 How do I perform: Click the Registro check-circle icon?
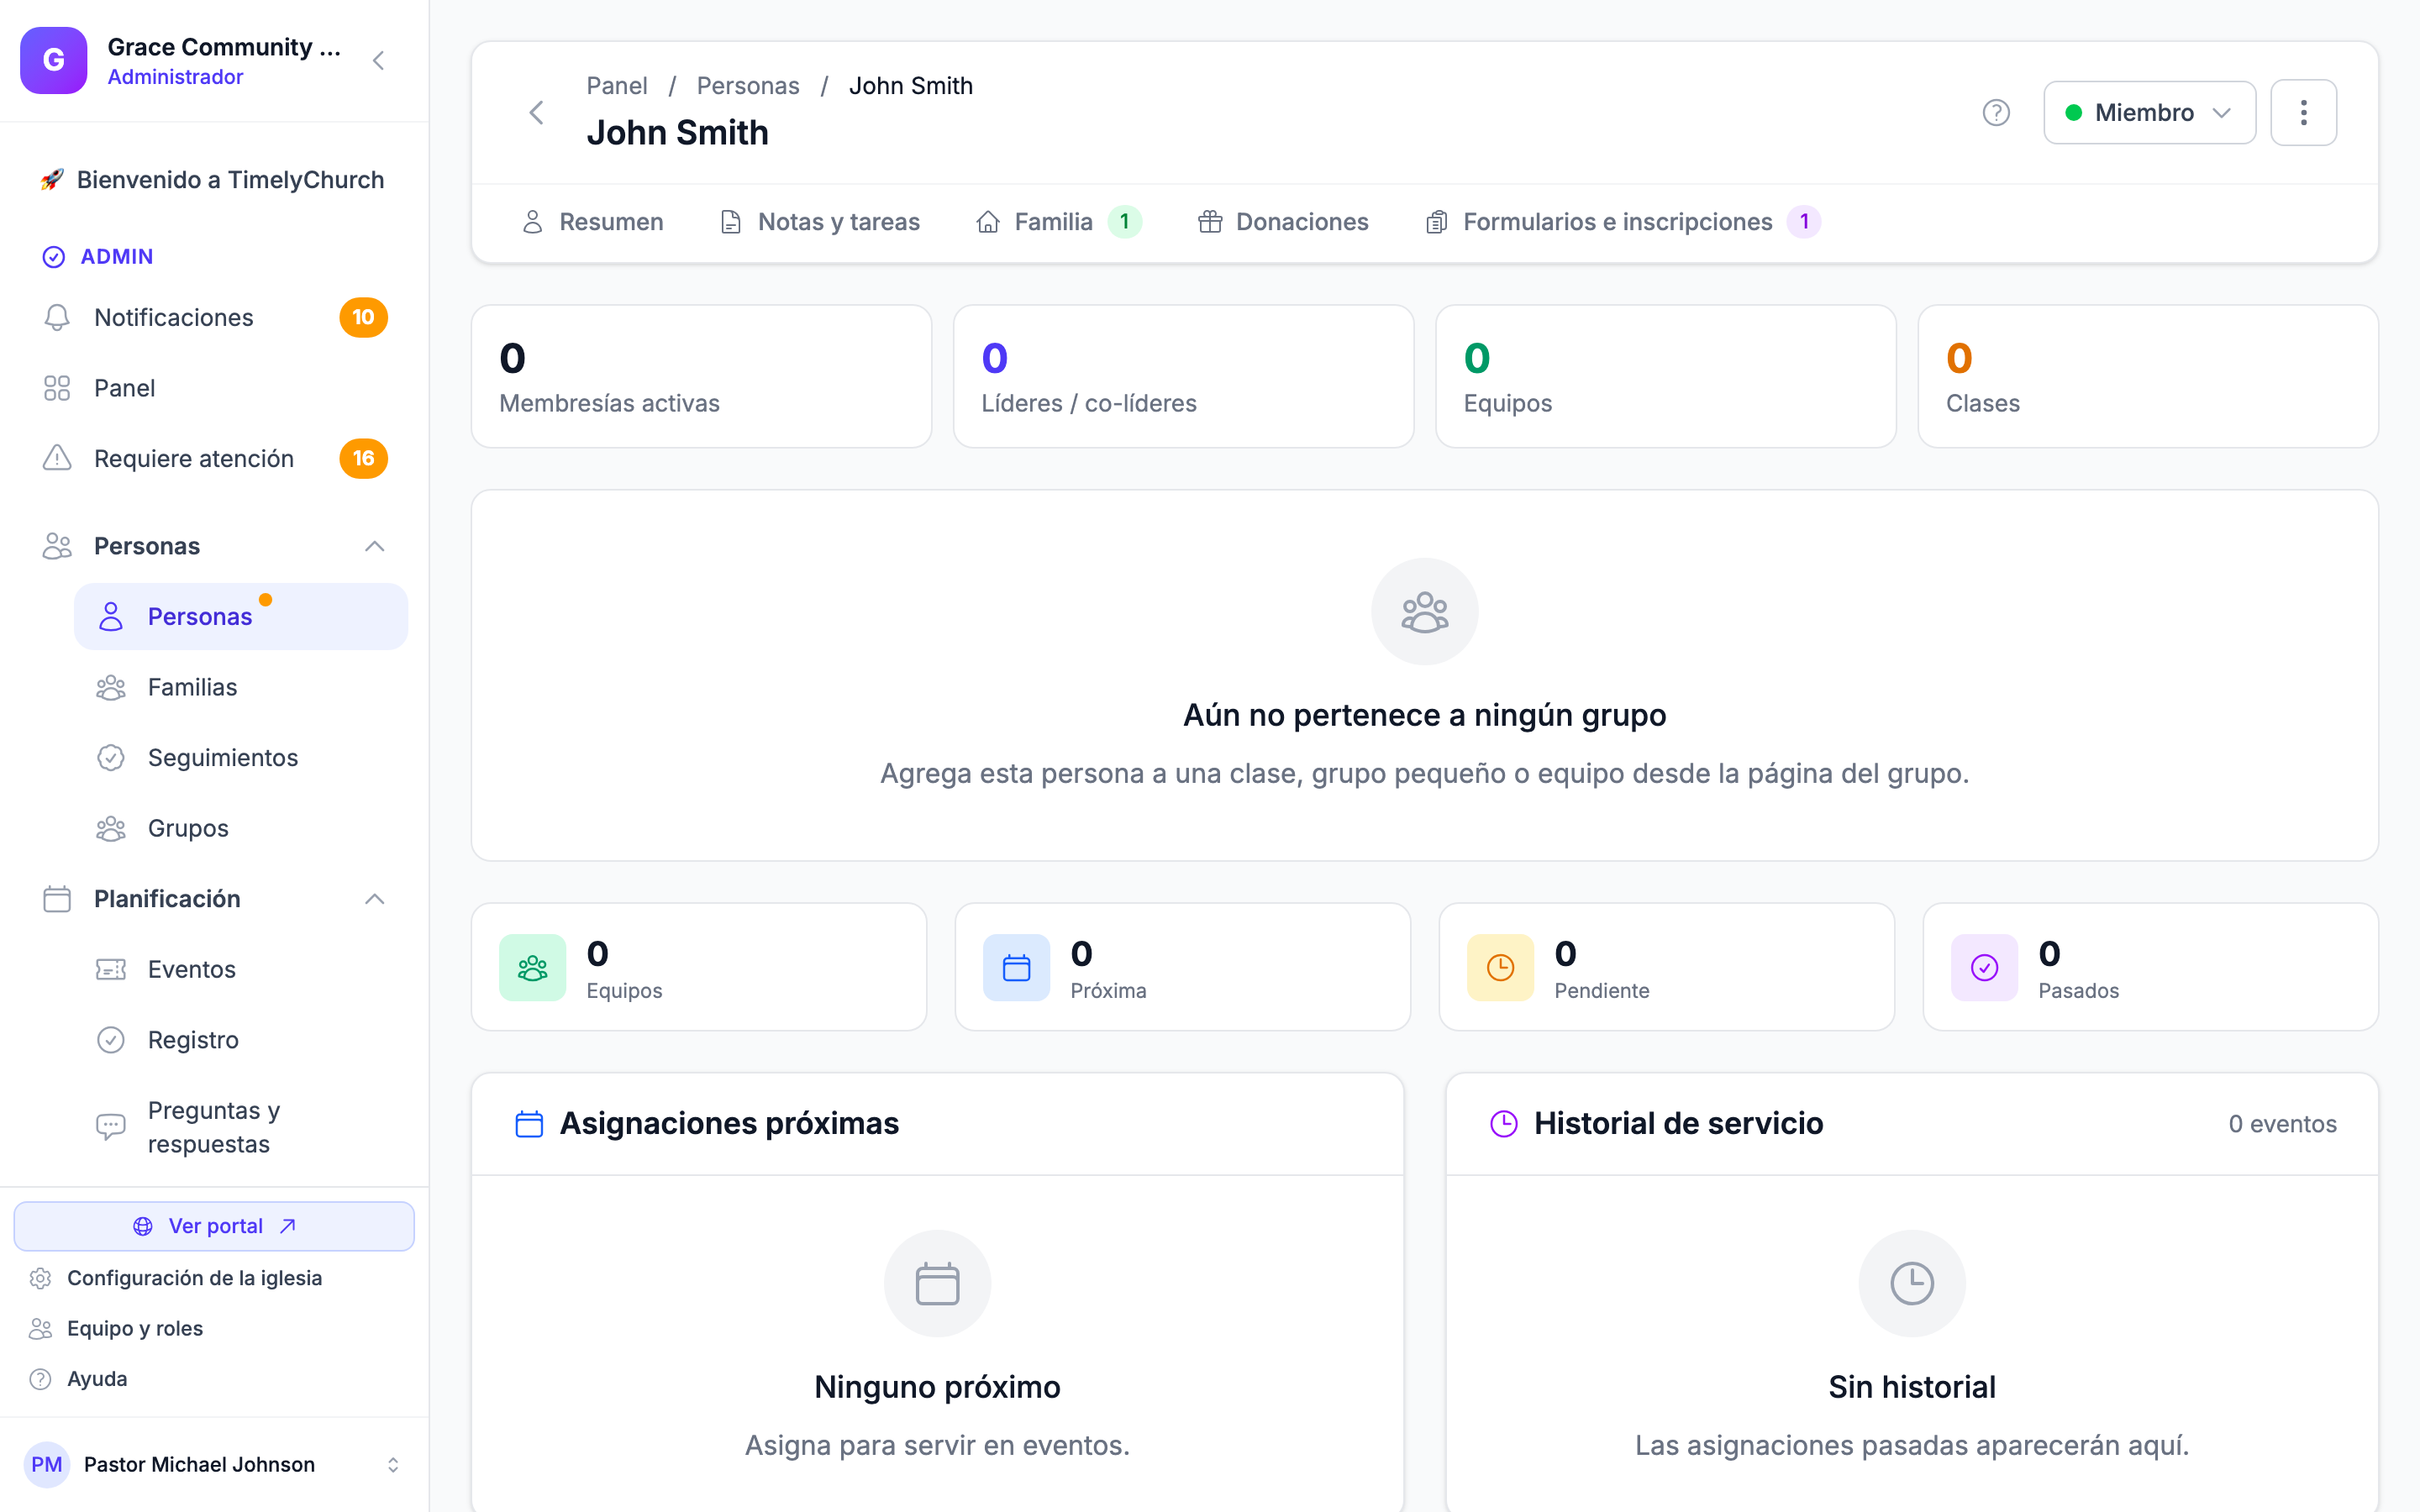point(111,1040)
